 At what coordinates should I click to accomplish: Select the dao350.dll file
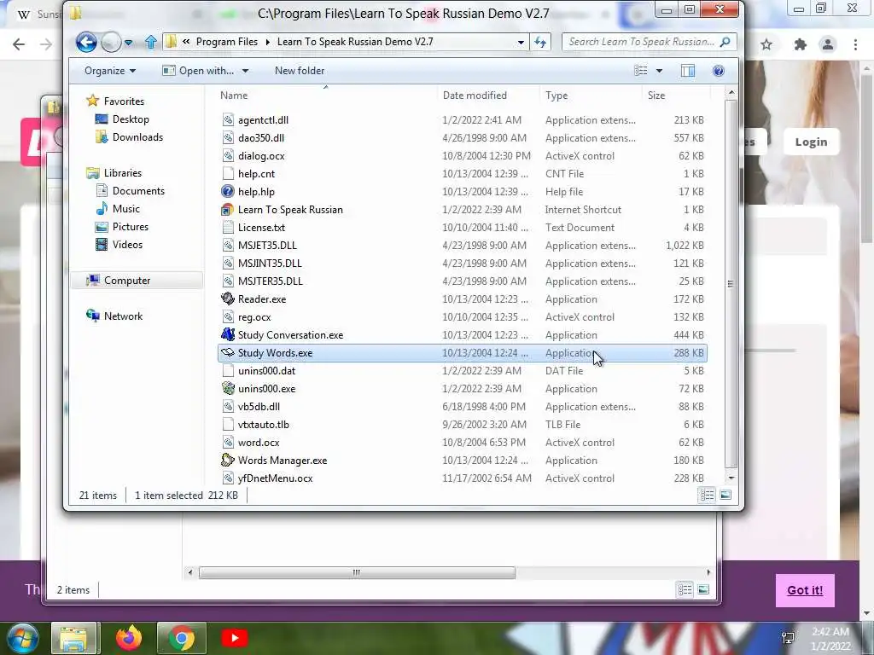(261, 137)
